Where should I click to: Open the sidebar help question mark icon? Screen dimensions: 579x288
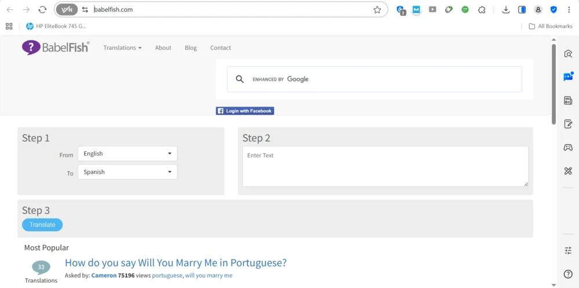(x=568, y=274)
